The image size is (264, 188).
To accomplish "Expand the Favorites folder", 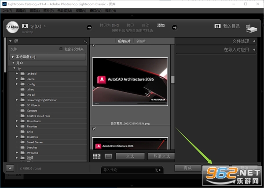I will pos(17,126).
